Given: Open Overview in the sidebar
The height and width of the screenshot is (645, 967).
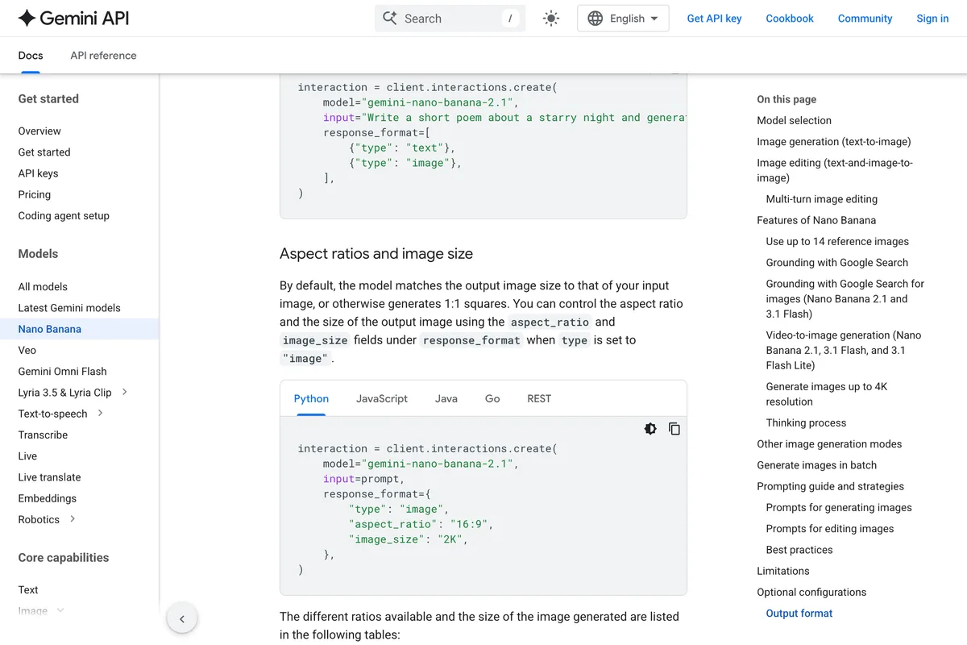Looking at the screenshot, I should point(39,131).
